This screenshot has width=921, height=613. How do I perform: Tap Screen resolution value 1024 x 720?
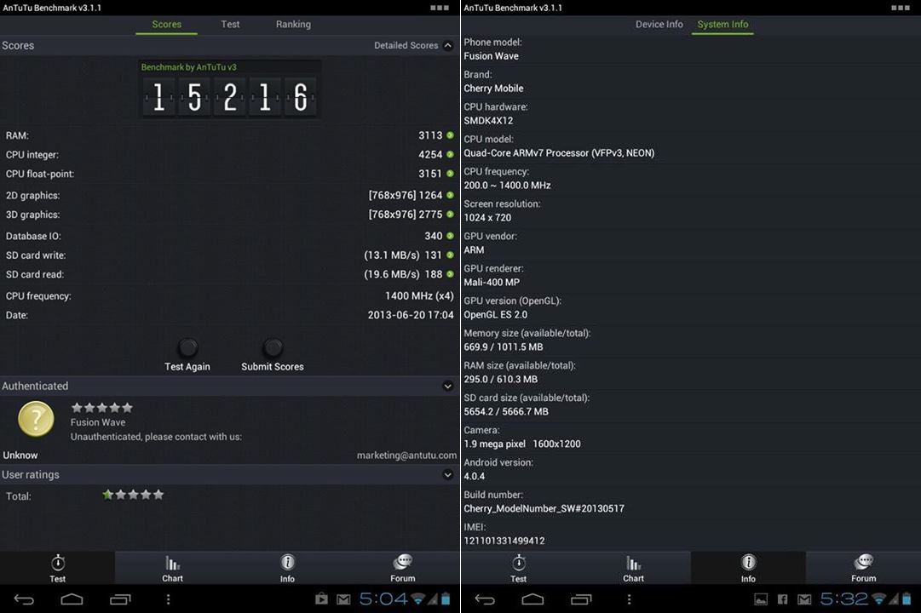click(x=487, y=217)
